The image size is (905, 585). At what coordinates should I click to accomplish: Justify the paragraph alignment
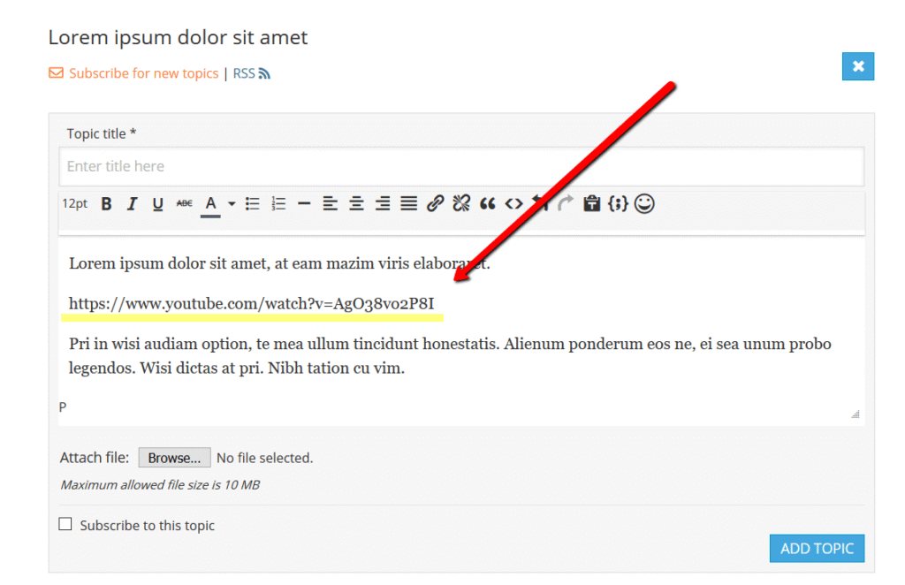408,203
